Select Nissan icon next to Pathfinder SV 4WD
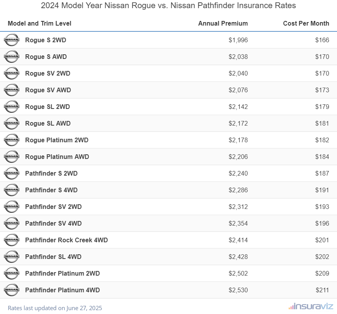The width and height of the screenshot is (337, 314). pos(12,223)
